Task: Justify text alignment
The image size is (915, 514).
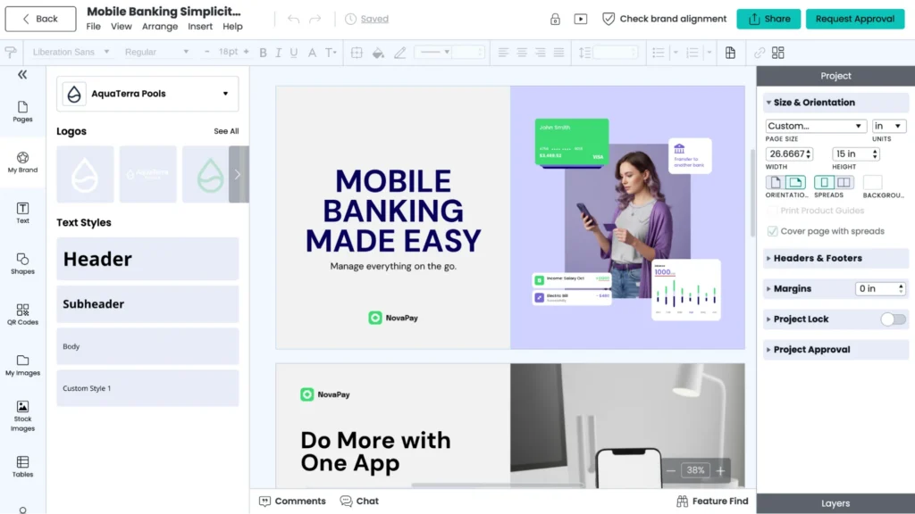Action: (x=559, y=53)
